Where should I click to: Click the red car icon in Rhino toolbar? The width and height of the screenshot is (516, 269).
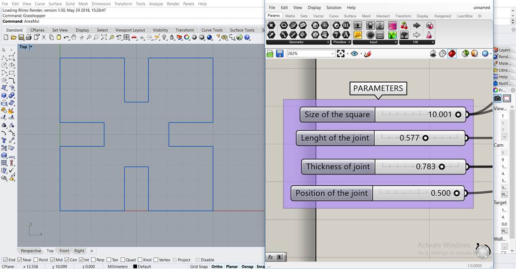coord(134,38)
